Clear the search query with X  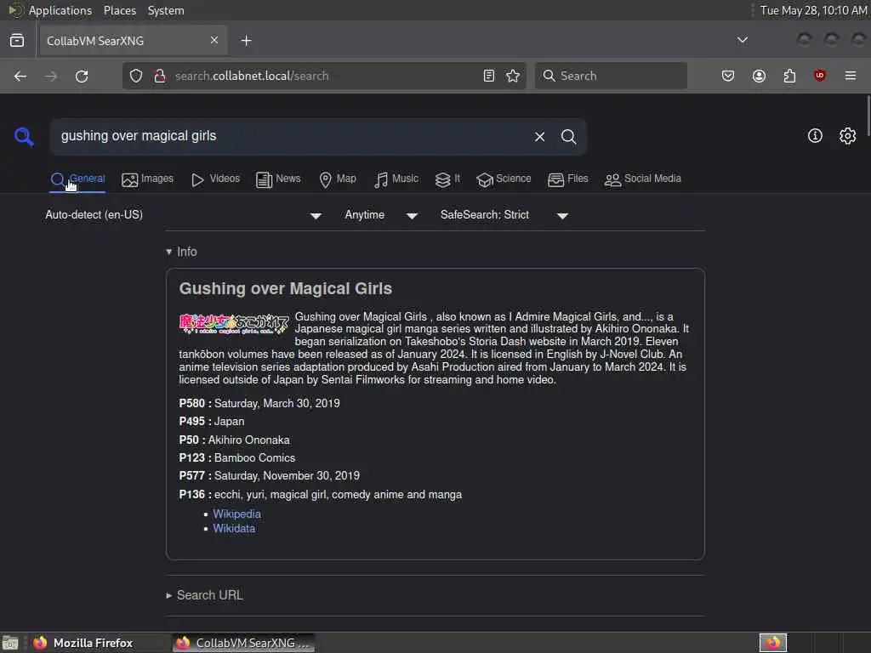click(x=539, y=137)
